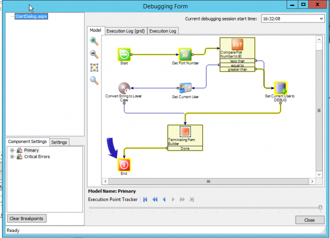Select the green Start node
This screenshot has height=238, width=330.
pyautogui.click(x=124, y=54)
